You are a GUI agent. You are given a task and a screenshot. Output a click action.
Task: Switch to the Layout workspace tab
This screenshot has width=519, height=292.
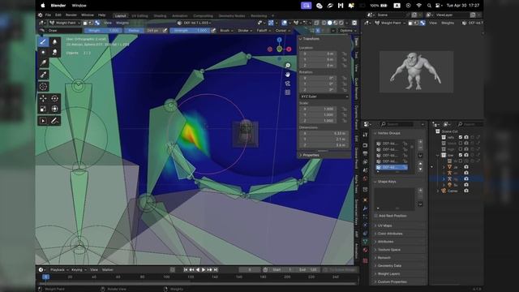(120, 15)
